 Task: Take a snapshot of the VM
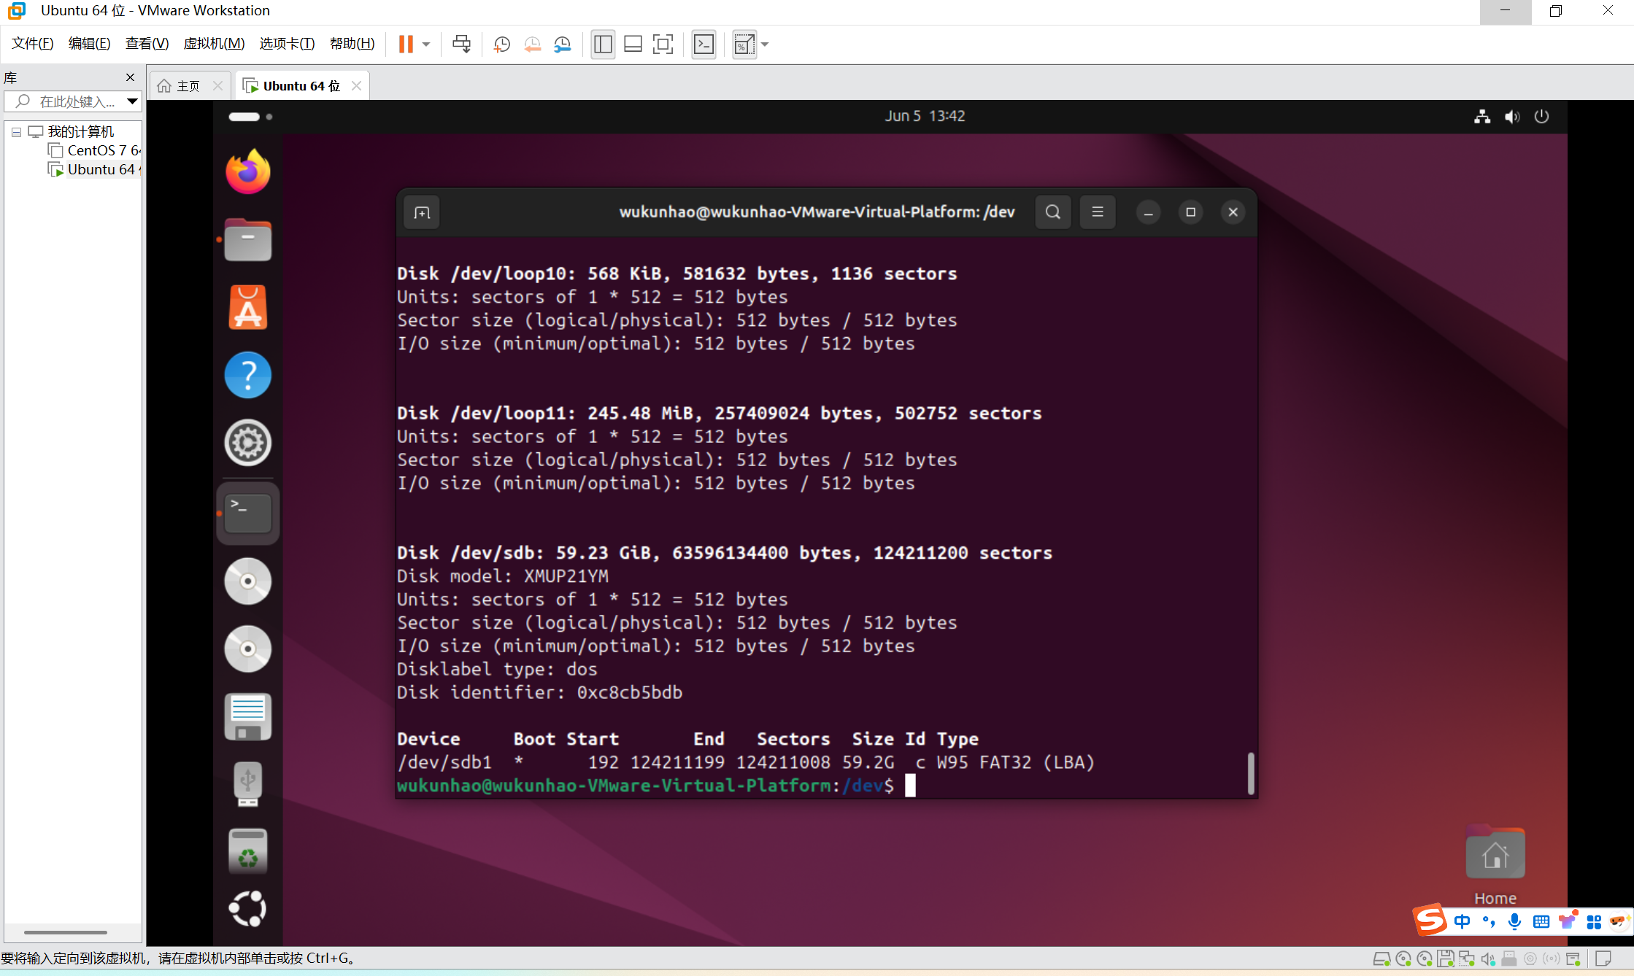(501, 44)
